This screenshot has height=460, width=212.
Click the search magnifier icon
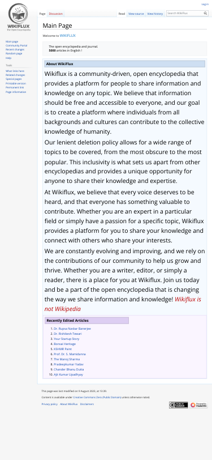tap(206, 13)
